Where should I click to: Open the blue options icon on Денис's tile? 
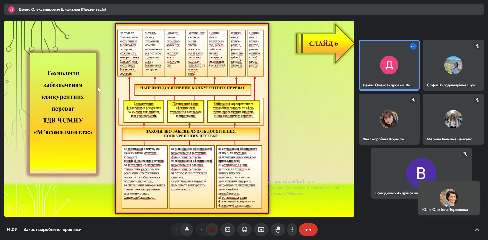tap(413, 46)
